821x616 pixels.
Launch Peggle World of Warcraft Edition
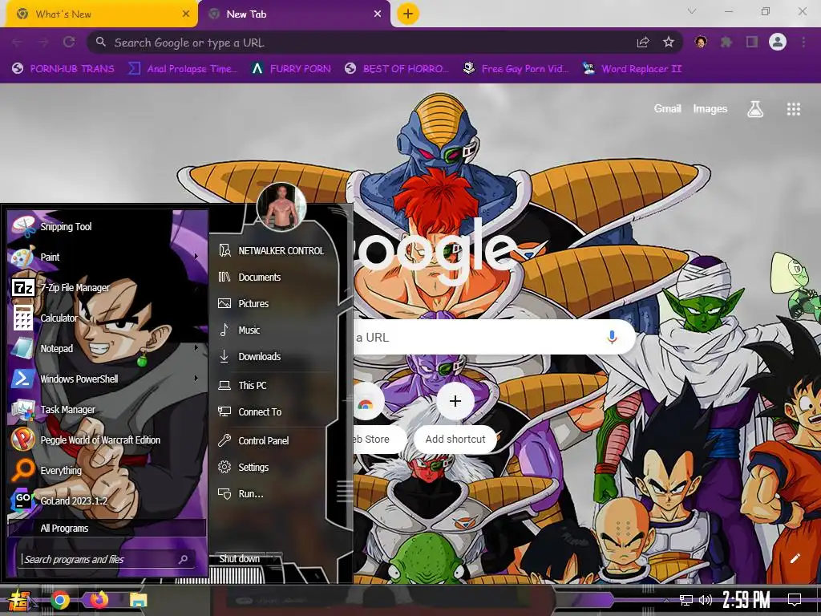coord(107,440)
